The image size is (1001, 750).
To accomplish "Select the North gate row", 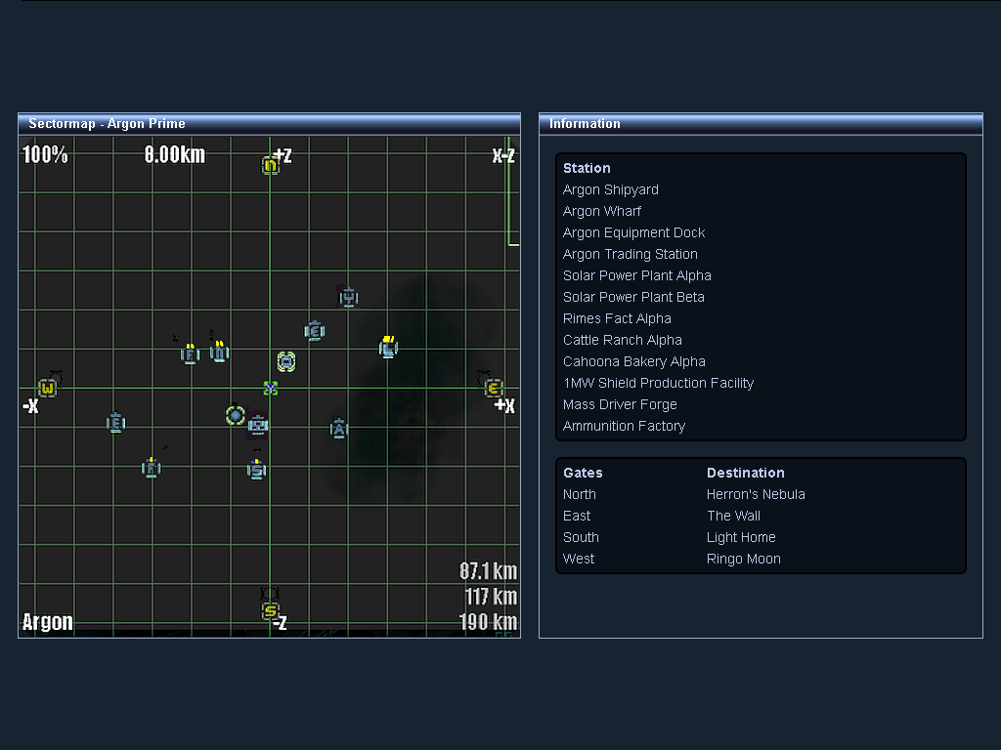I will coord(761,494).
